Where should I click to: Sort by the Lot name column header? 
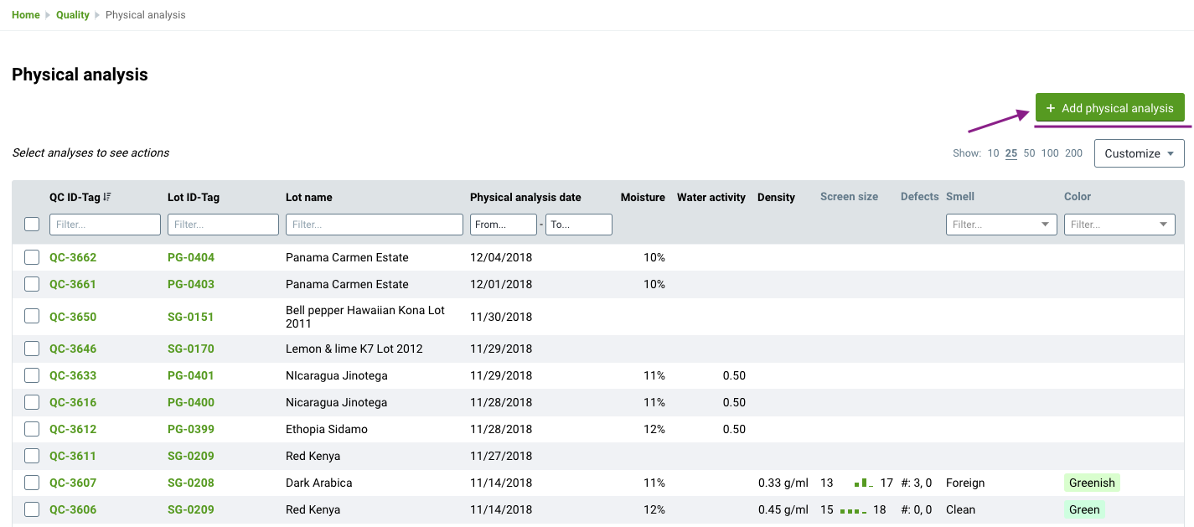(x=309, y=198)
